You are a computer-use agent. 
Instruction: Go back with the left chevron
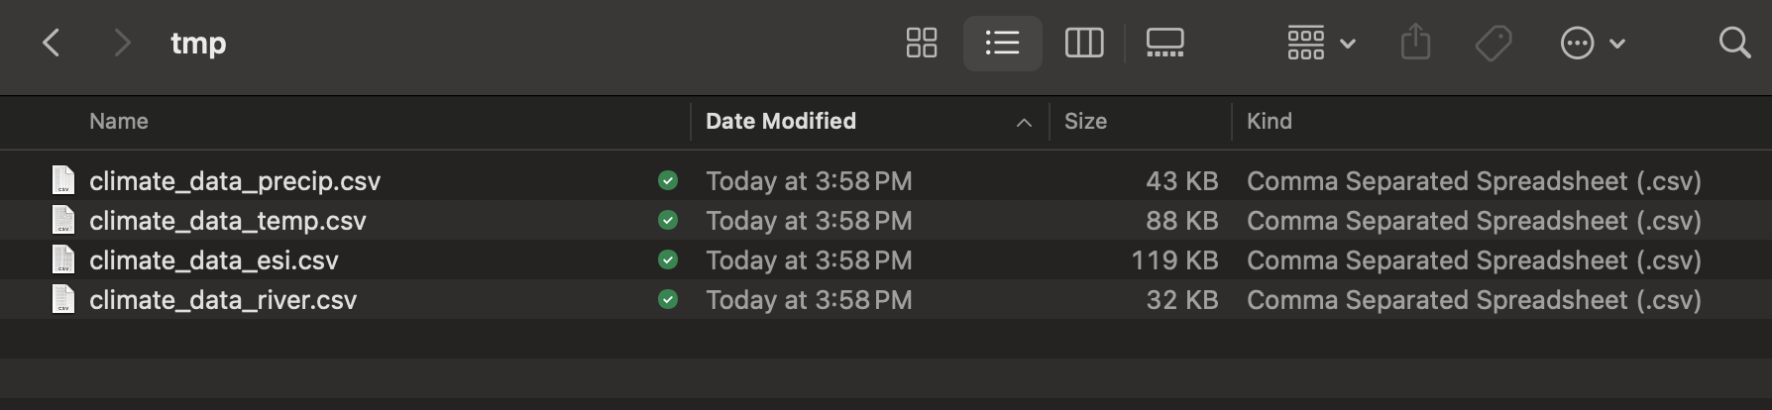[52, 43]
